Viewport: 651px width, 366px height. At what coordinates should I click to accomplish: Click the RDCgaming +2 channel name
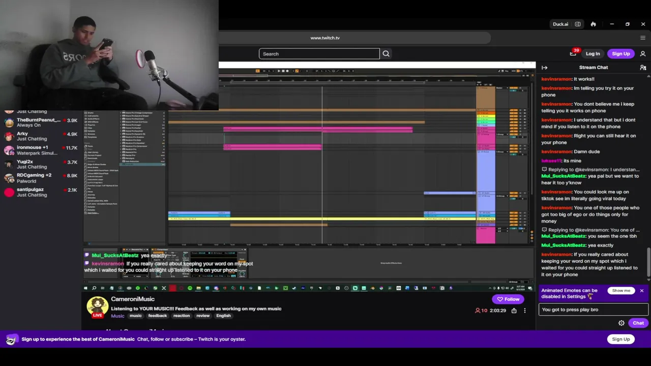(34, 175)
